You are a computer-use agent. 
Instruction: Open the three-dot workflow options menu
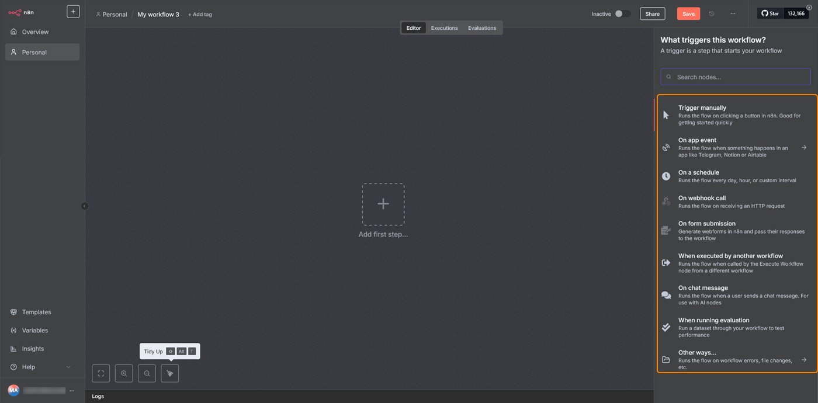[733, 14]
